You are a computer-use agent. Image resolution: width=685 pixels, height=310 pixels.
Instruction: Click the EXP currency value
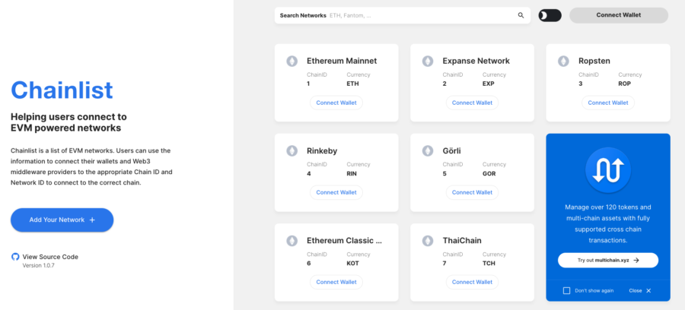tap(489, 84)
